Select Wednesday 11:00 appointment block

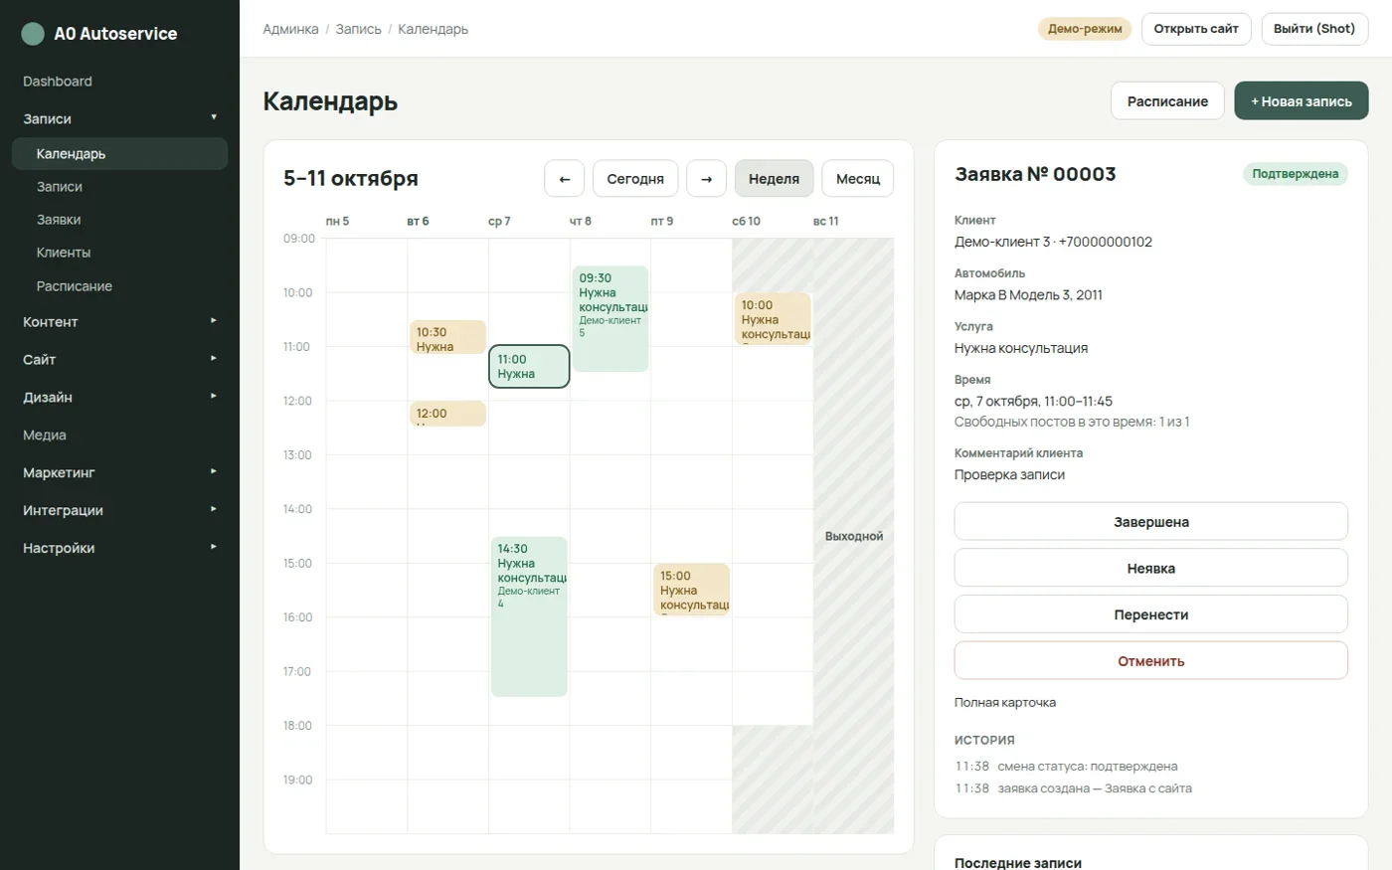click(529, 366)
